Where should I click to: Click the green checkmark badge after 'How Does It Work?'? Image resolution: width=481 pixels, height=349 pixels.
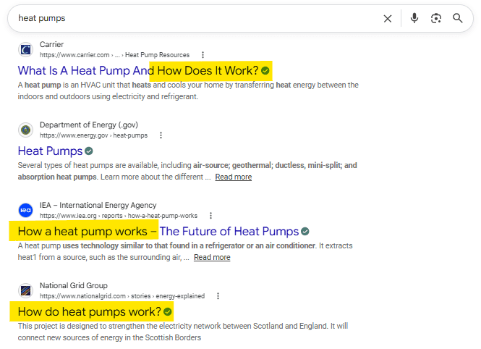coord(265,71)
